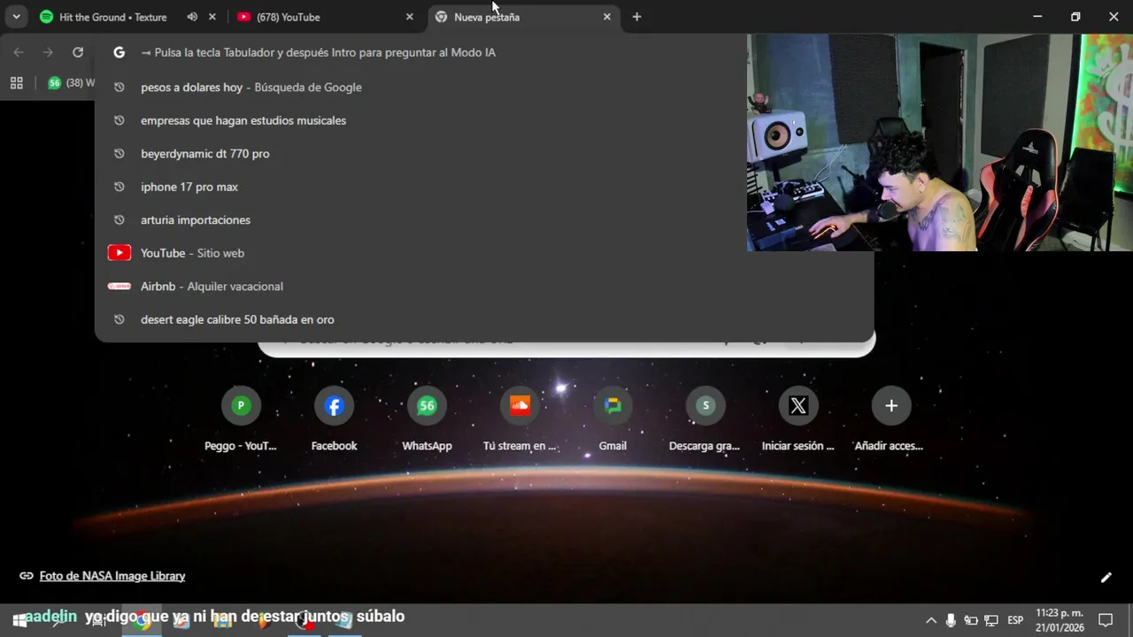Open the WhatsApp shortcut tile
The image size is (1133, 637).
427,419
